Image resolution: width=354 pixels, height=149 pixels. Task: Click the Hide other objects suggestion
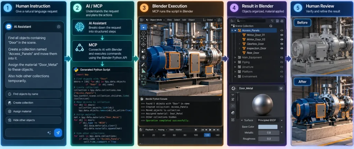point(33,120)
